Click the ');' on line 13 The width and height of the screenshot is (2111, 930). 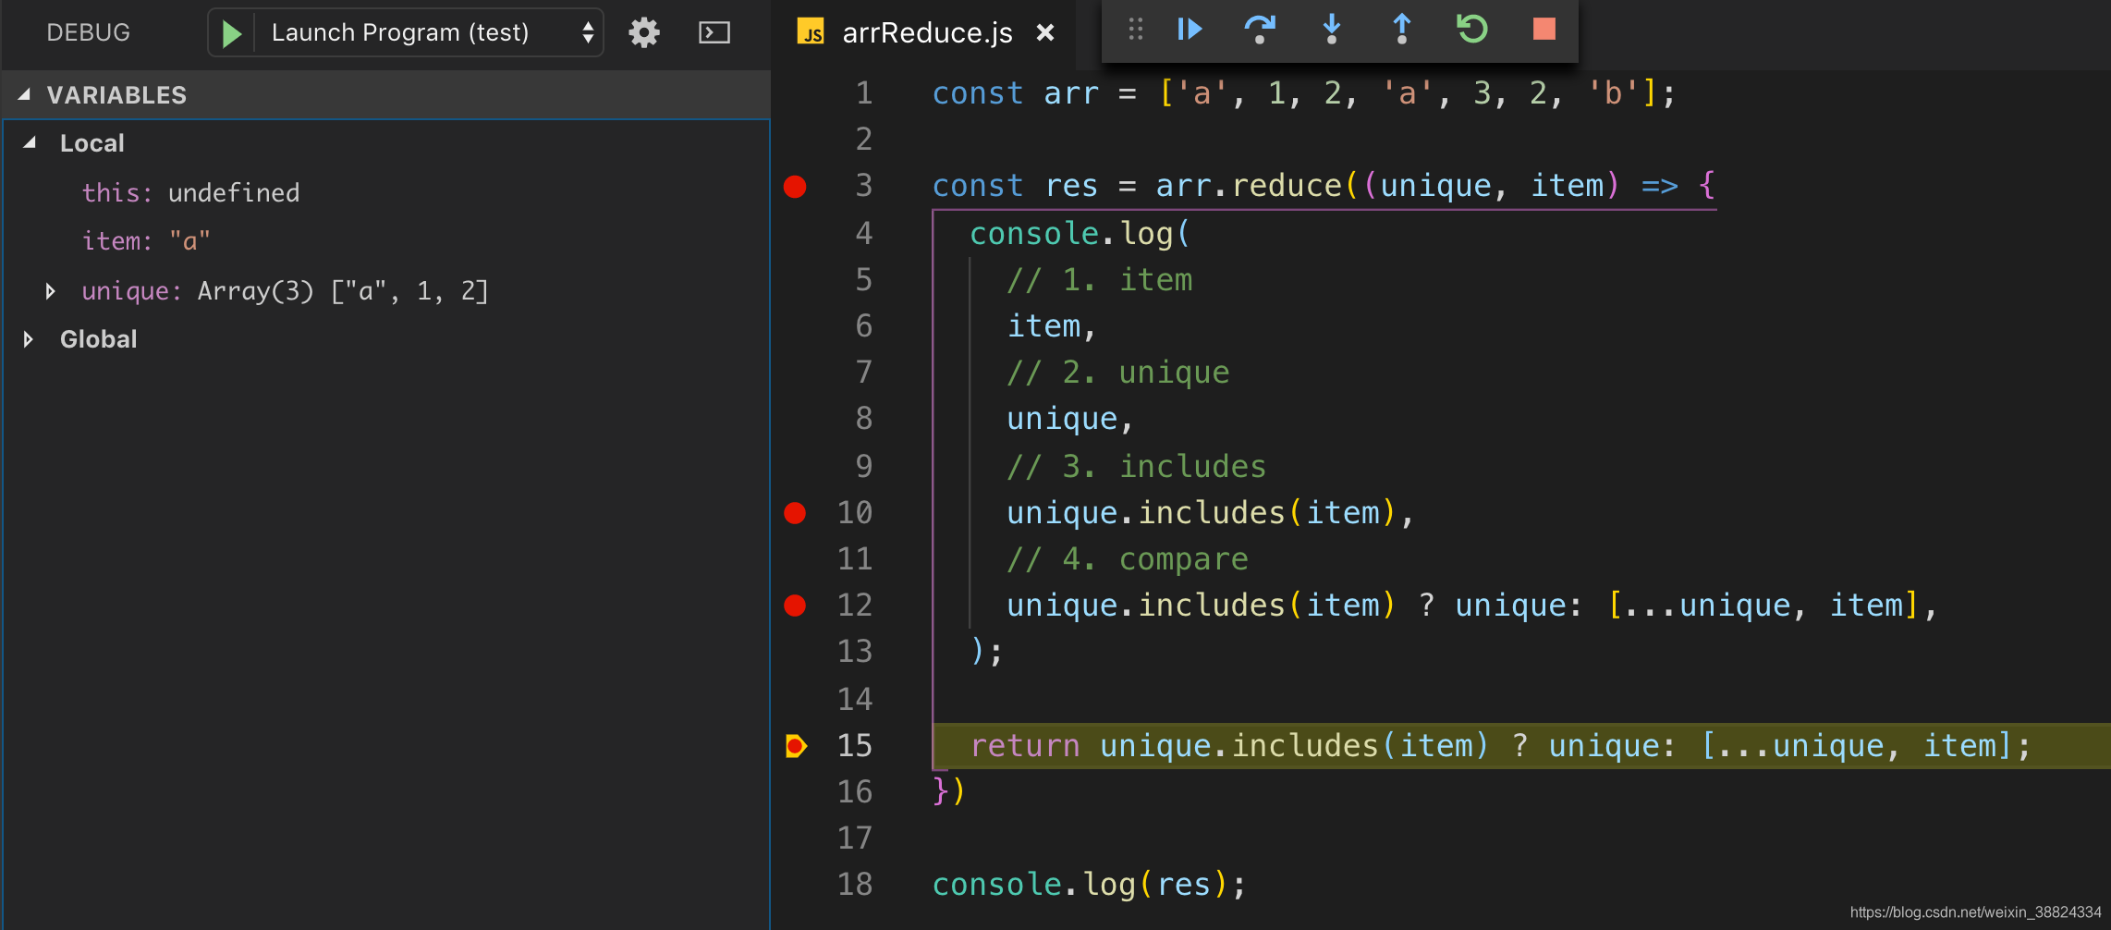[987, 652]
